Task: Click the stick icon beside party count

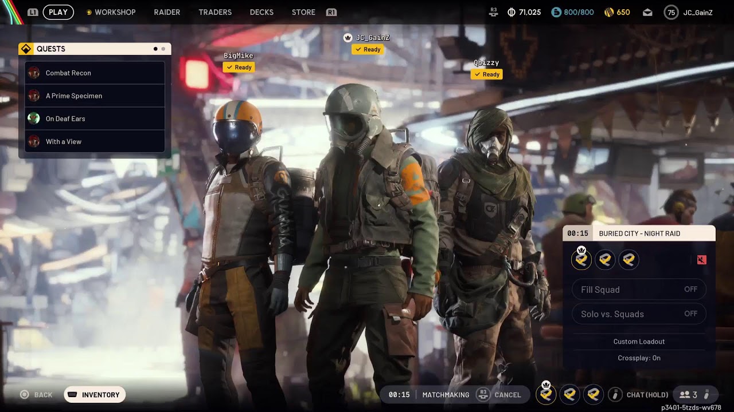Action: [x=707, y=394]
